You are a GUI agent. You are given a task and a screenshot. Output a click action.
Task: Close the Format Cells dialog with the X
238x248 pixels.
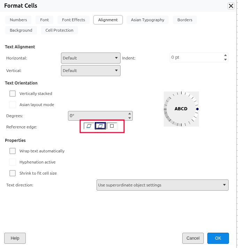pos(231,6)
